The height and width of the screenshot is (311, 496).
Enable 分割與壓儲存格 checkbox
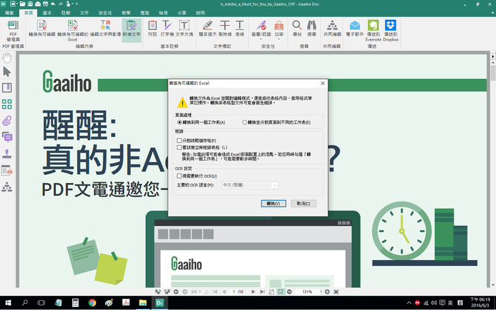pos(179,140)
